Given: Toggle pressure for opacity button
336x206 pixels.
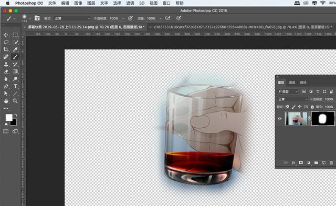Looking at the screenshot, I should [x=130, y=18].
